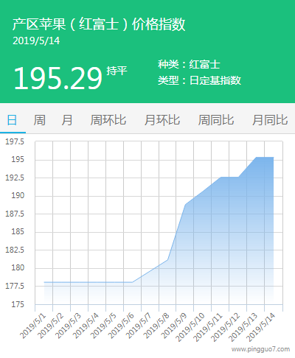Open the 月环比 tab
Viewport: 295px width, 358px height.
pyautogui.click(x=162, y=120)
